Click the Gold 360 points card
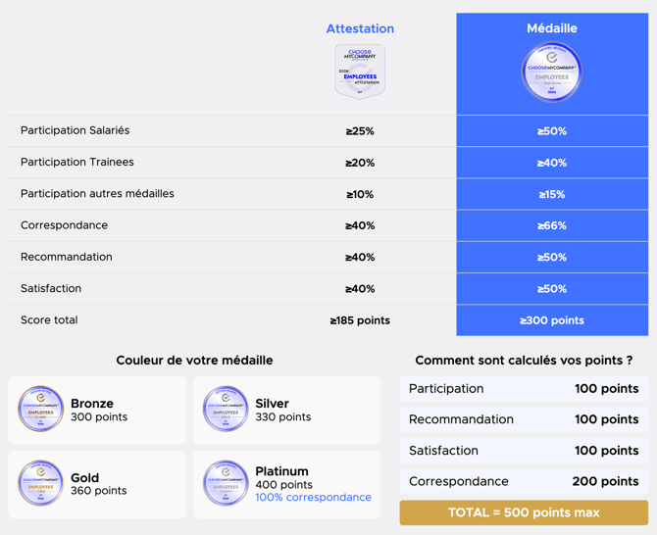Screen dimensions: 657x535 click(x=97, y=484)
